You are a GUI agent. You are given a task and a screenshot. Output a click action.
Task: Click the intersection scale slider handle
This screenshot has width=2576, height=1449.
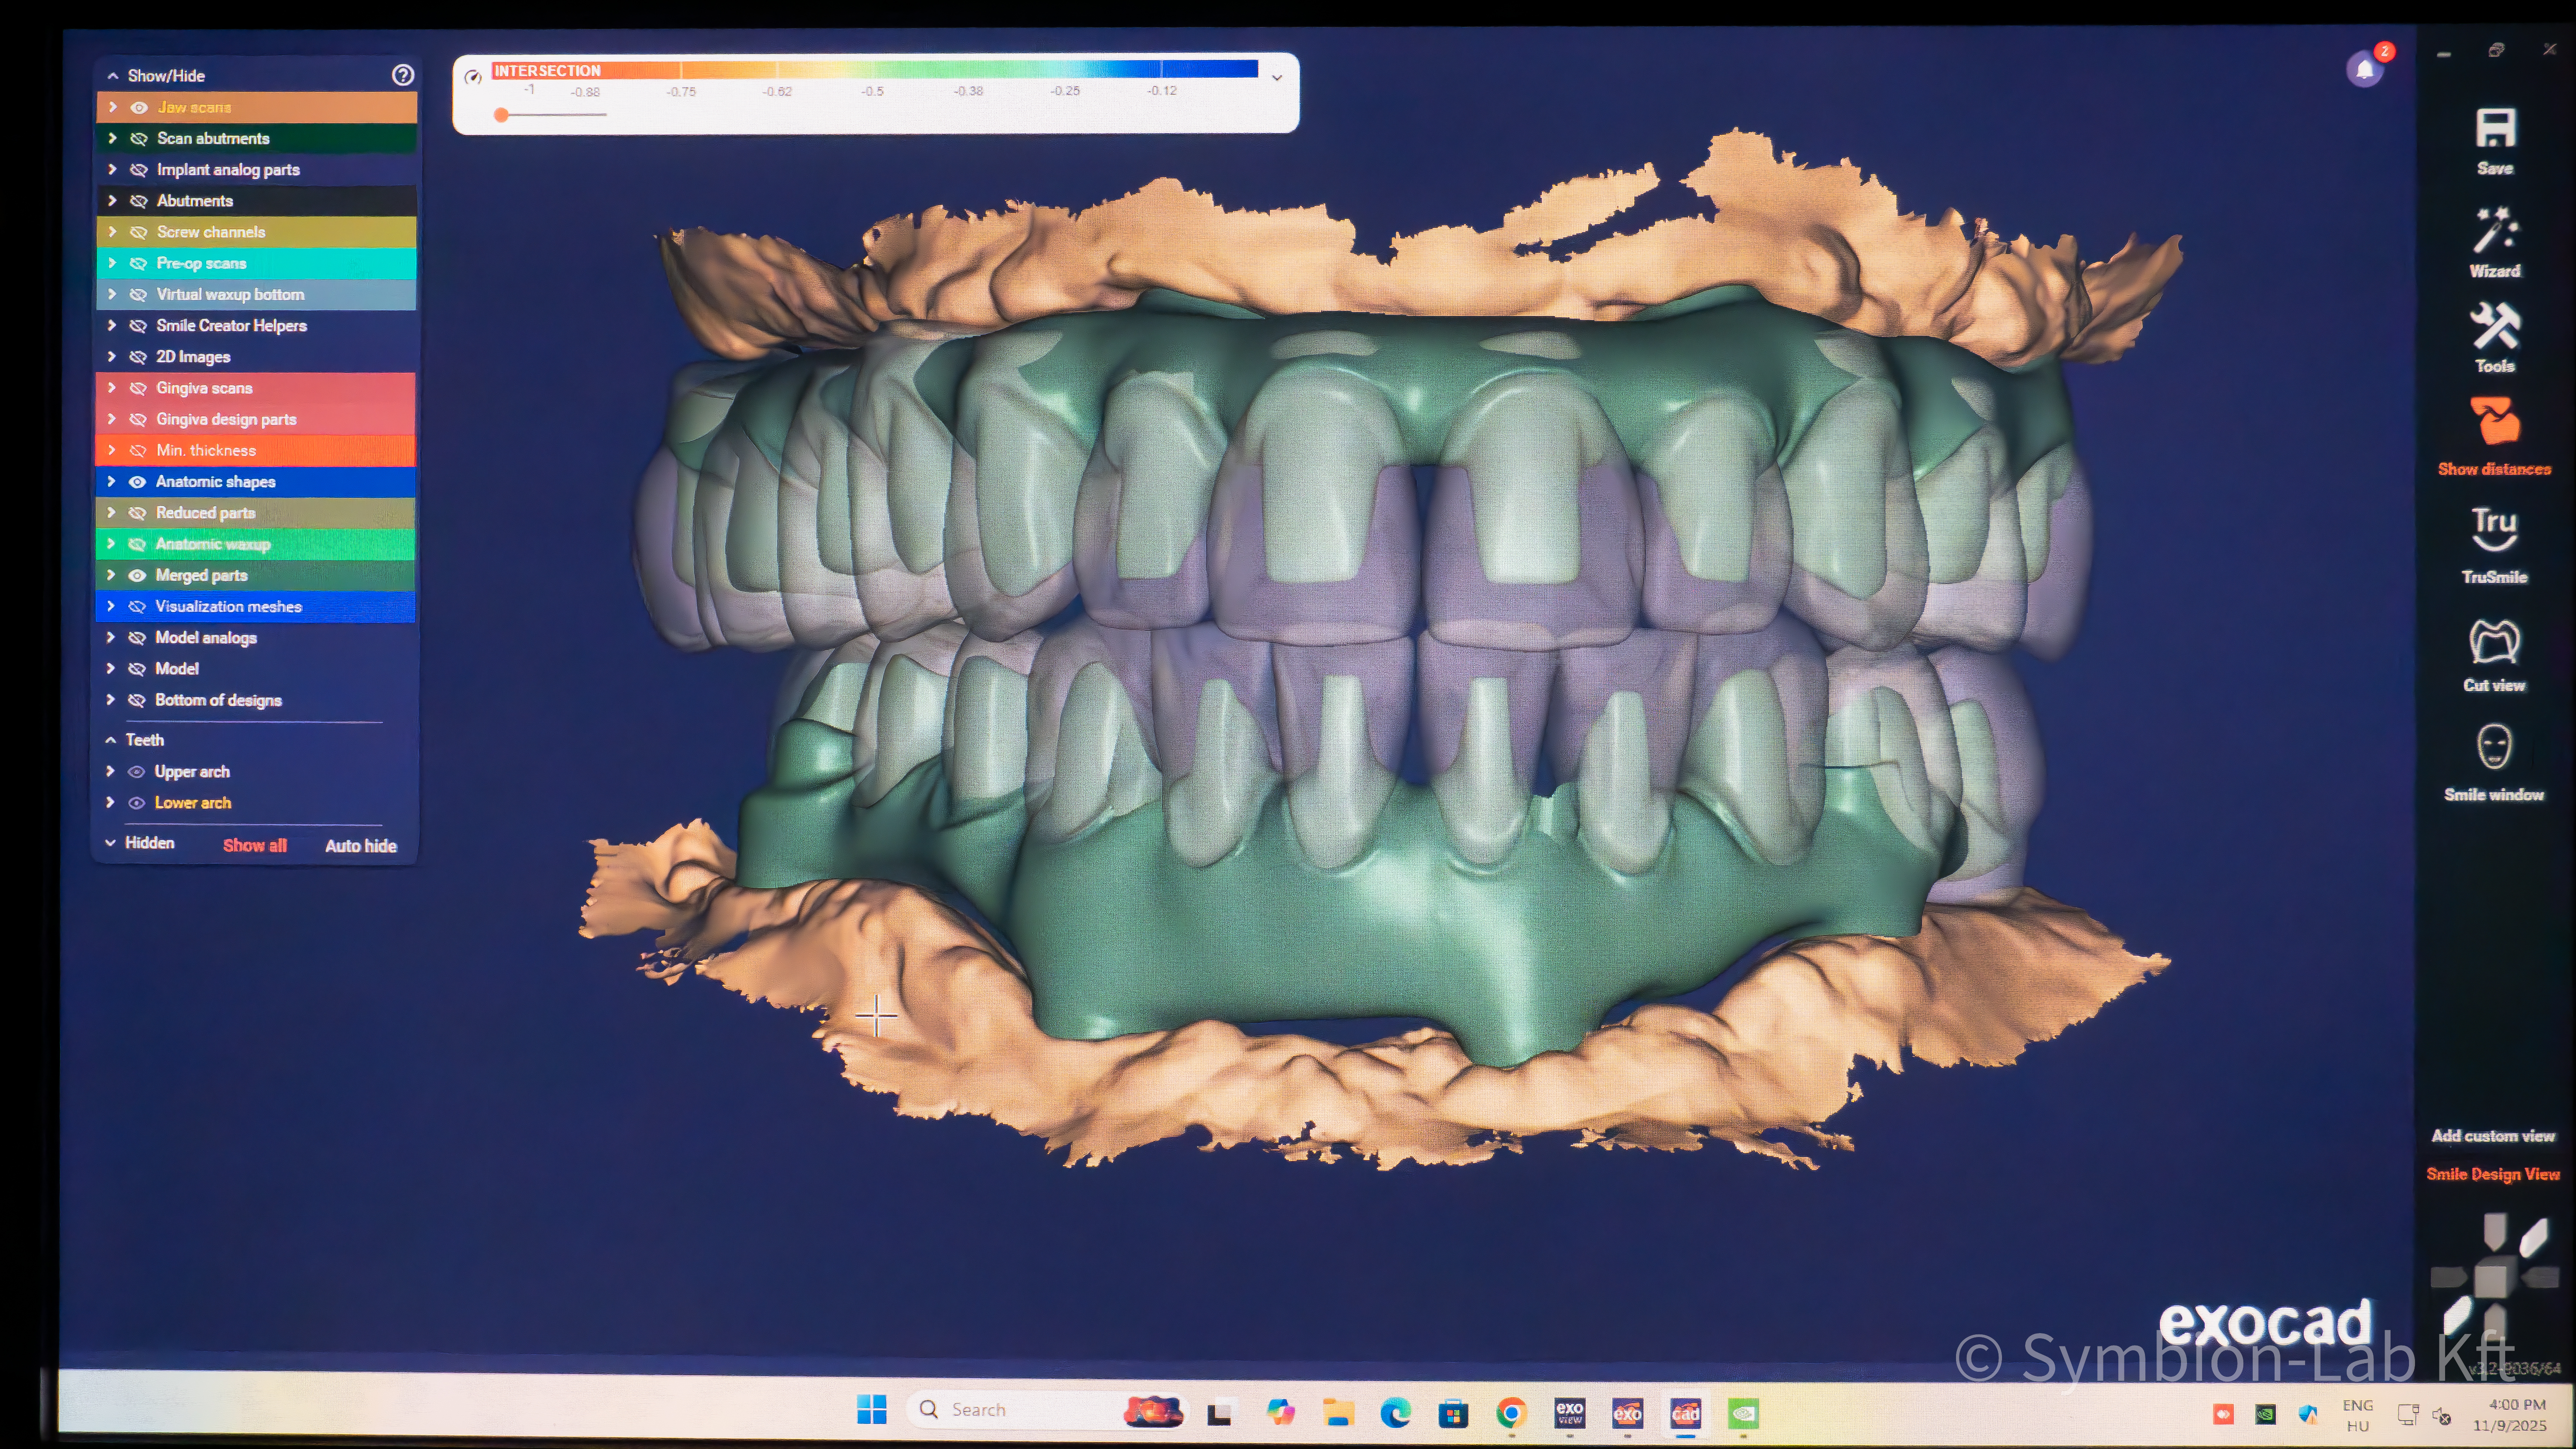pos(501,115)
